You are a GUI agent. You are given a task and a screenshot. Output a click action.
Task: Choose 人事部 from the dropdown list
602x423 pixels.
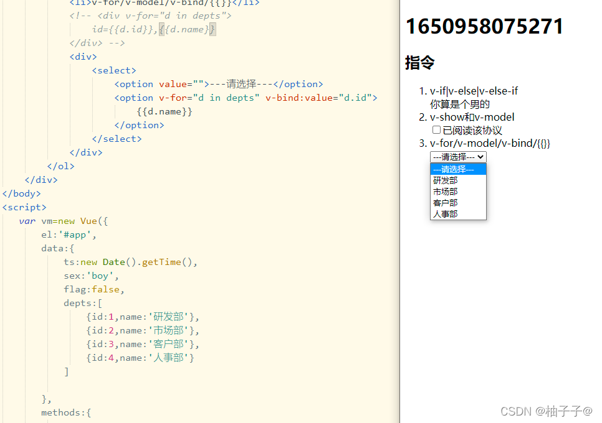point(458,214)
